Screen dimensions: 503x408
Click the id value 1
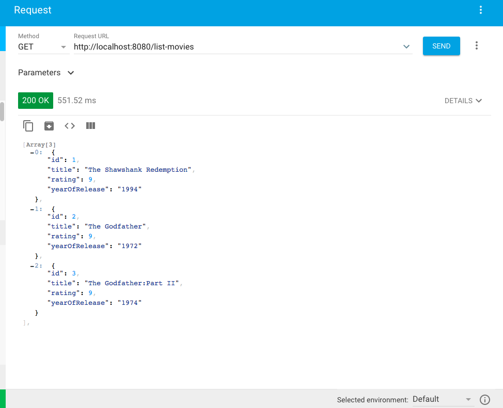74,159
